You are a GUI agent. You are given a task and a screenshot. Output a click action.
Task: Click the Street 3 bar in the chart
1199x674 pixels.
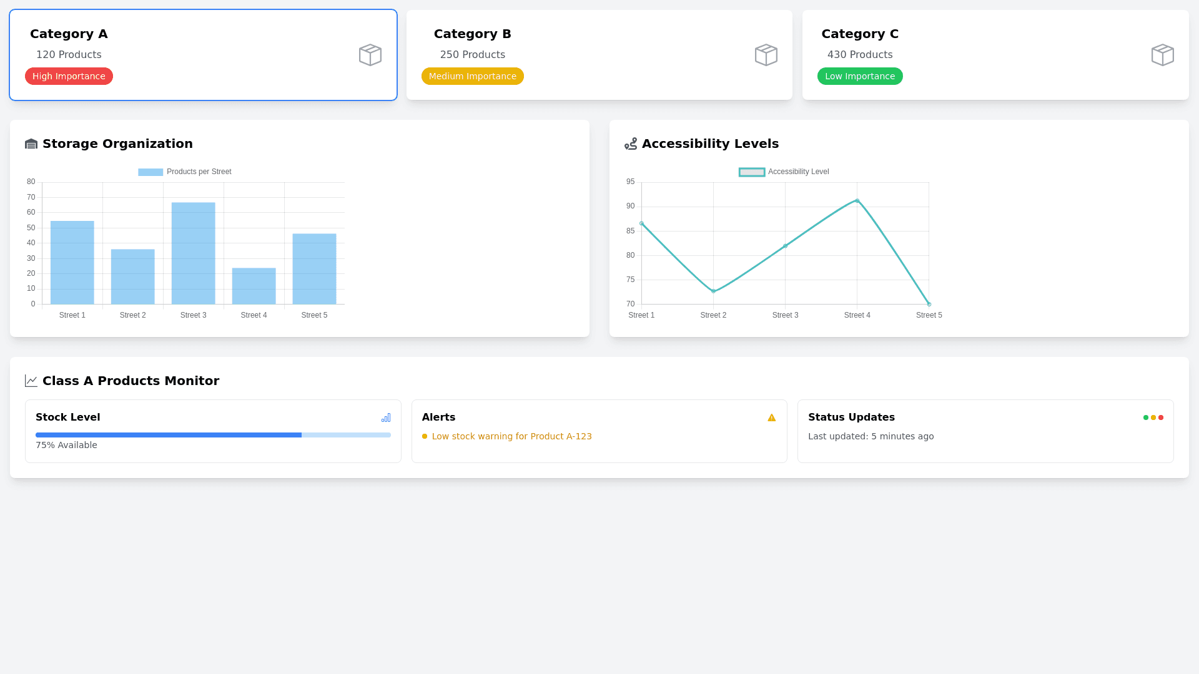(x=193, y=253)
